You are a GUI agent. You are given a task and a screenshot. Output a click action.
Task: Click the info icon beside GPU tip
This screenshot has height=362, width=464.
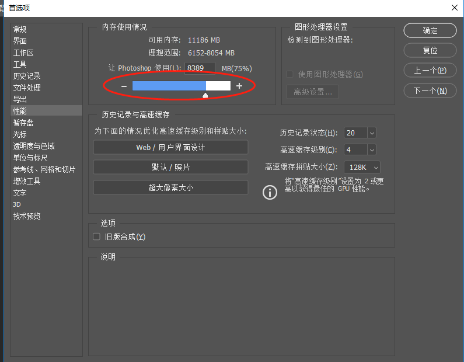(x=270, y=193)
